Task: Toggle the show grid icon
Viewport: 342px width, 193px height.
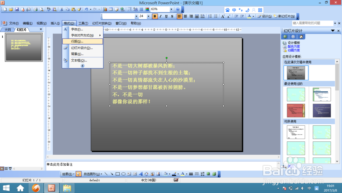Action: click(141, 9)
